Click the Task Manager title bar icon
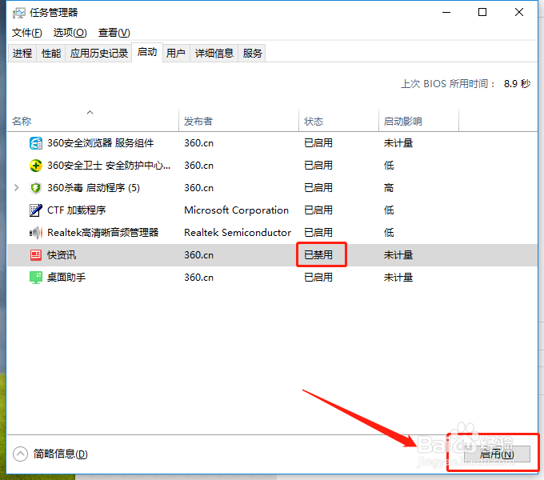The image size is (544, 480). tap(18, 13)
